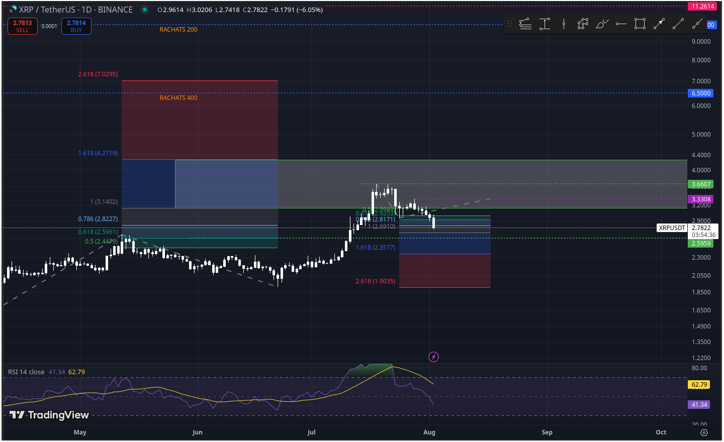Open chart settings gear at bottom right
Viewport: 724px width, 442px height.
(x=704, y=432)
